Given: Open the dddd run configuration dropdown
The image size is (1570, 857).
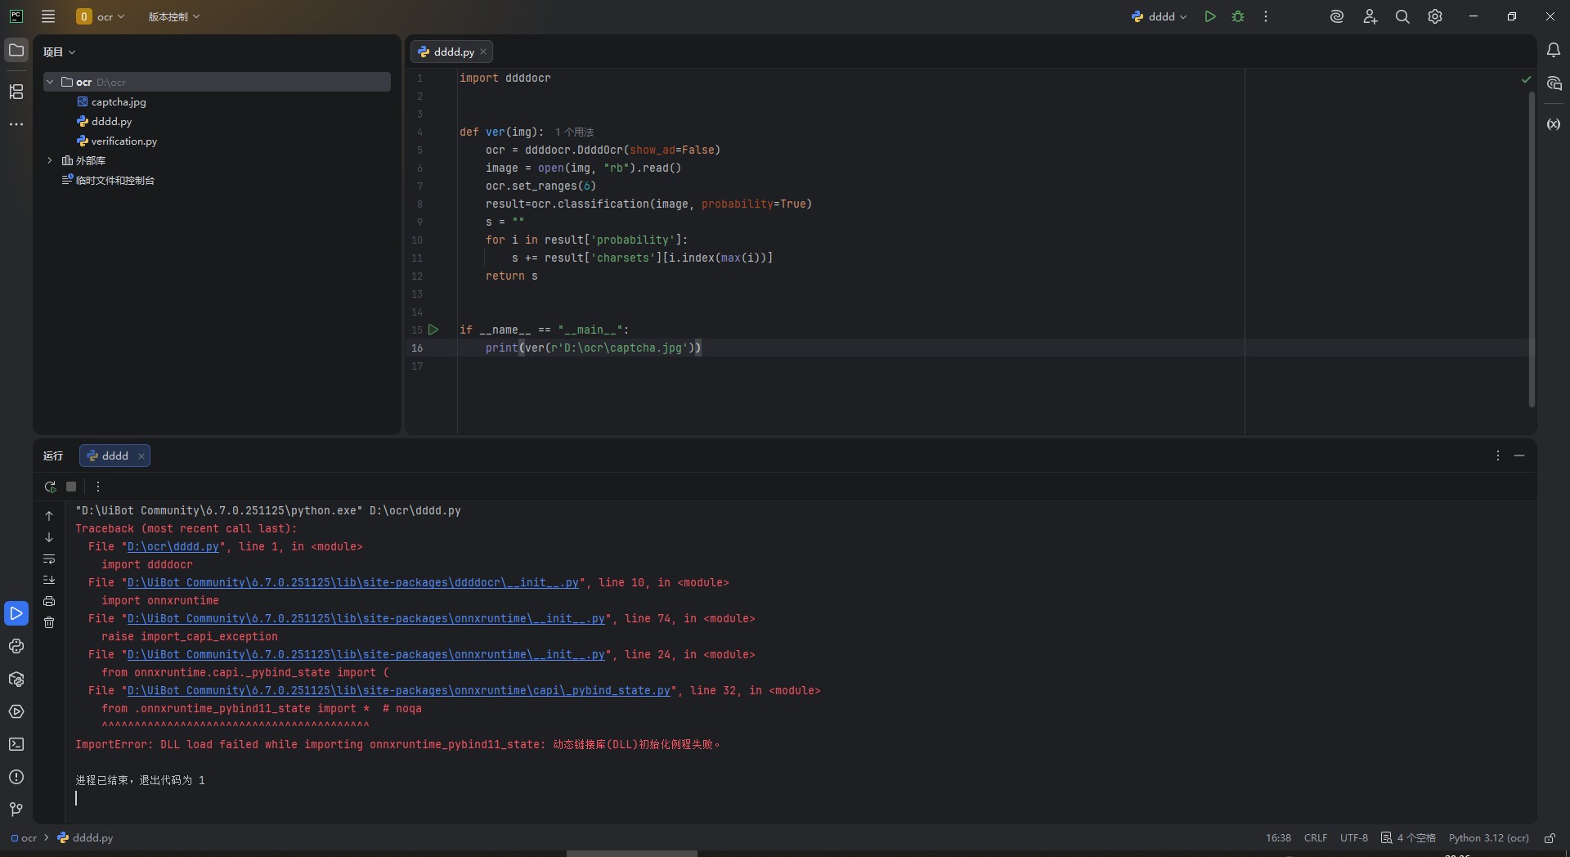Looking at the screenshot, I should [1160, 16].
